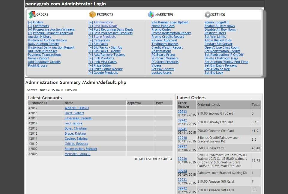The image size is (288, 194).
Task: Open order number 39936
Action: point(182,159)
